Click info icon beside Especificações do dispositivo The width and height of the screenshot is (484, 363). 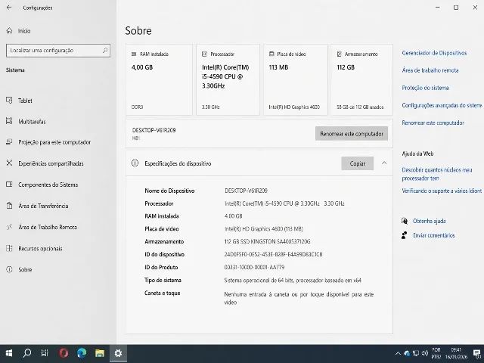[x=135, y=163]
